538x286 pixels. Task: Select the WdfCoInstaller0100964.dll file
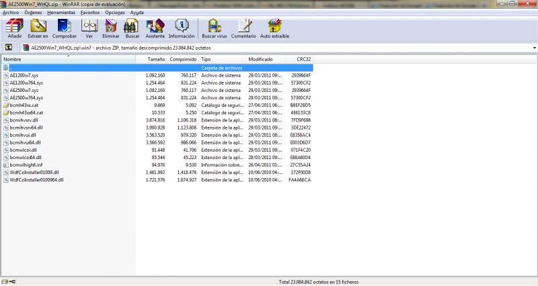click(x=36, y=180)
